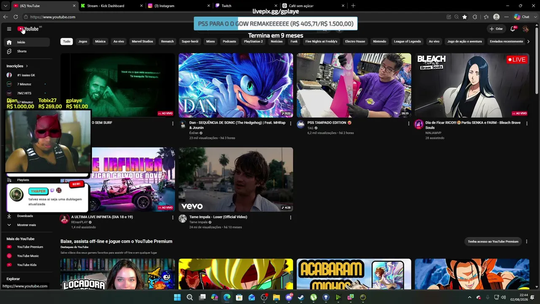Open the browser settings and more menu
The image size is (540, 304).
click(x=506, y=17)
